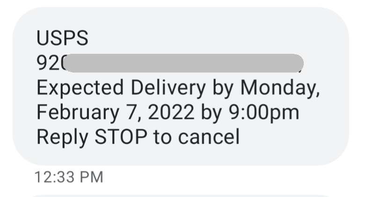Image resolution: width=373 pixels, height=197 pixels.
Task: Tap the word Monday in the message
Action: pyautogui.click(x=279, y=88)
